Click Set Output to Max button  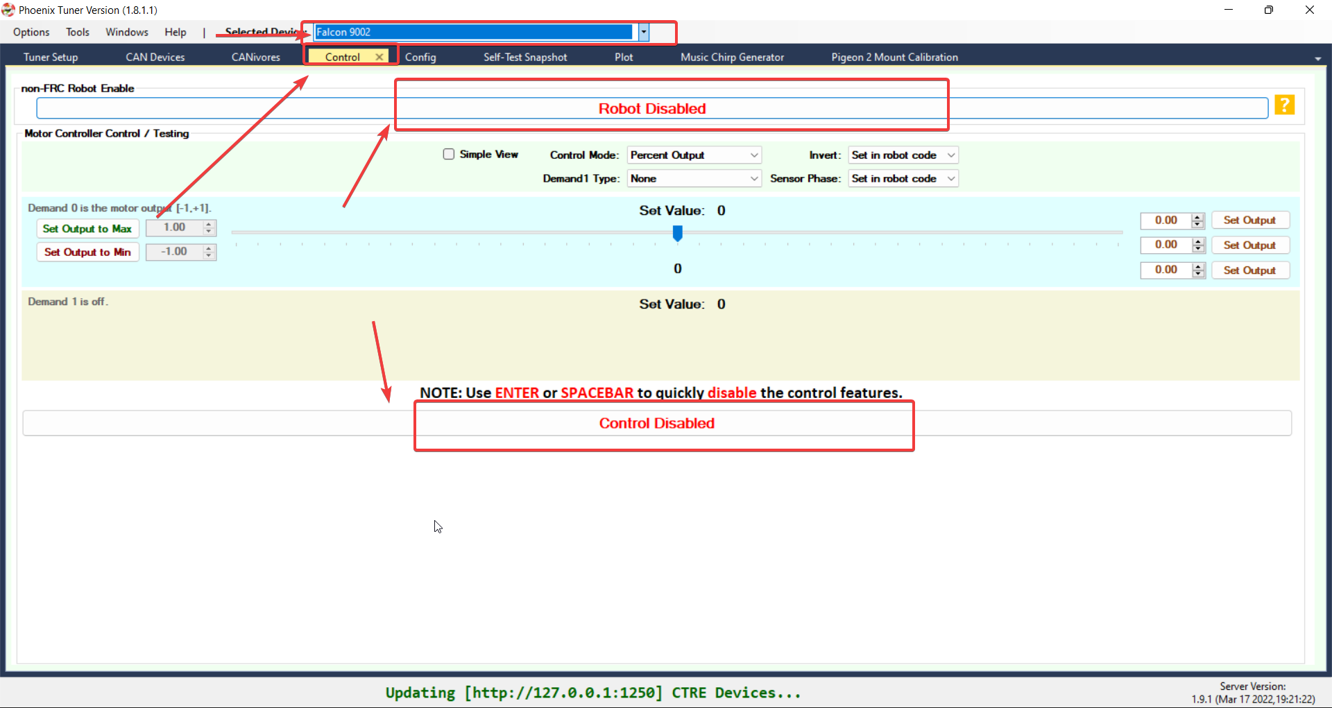coord(87,228)
